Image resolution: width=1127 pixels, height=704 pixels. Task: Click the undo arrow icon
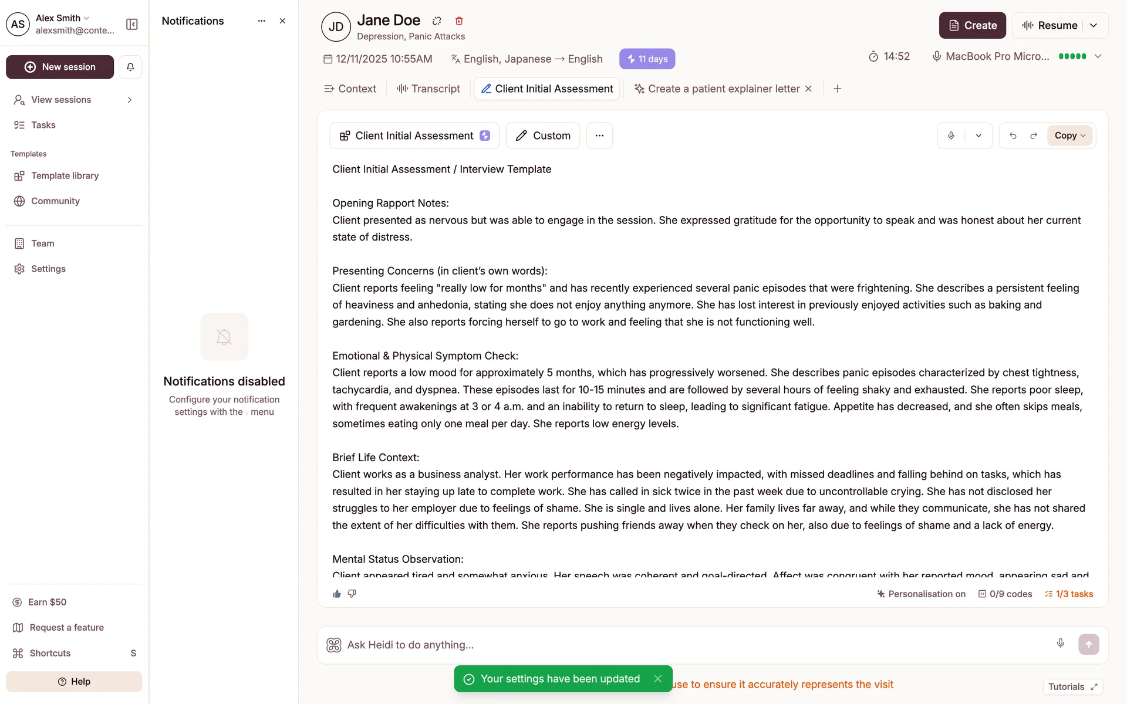pyautogui.click(x=1013, y=136)
